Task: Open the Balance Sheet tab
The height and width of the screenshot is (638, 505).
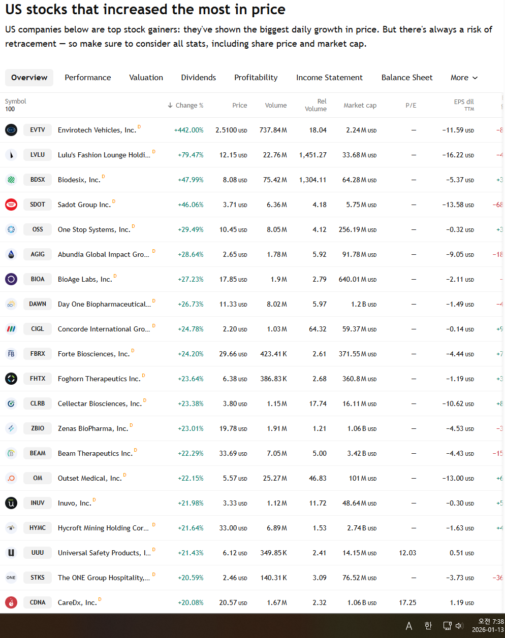Action: click(407, 78)
